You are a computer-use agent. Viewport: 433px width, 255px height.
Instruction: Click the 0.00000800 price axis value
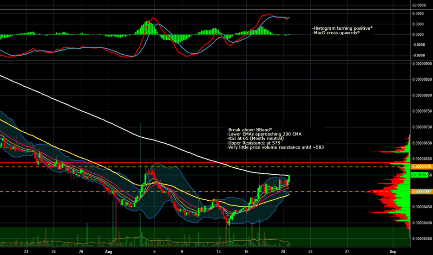click(422, 96)
